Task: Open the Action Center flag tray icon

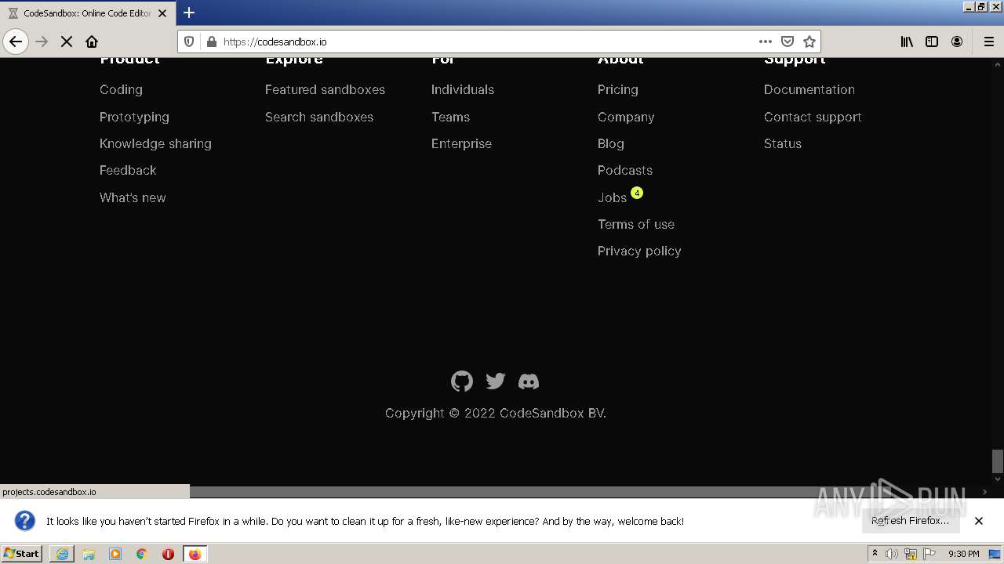Action: click(x=929, y=554)
